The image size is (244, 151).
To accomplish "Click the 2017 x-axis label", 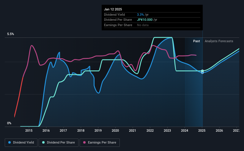I will click(x=63, y=130).
